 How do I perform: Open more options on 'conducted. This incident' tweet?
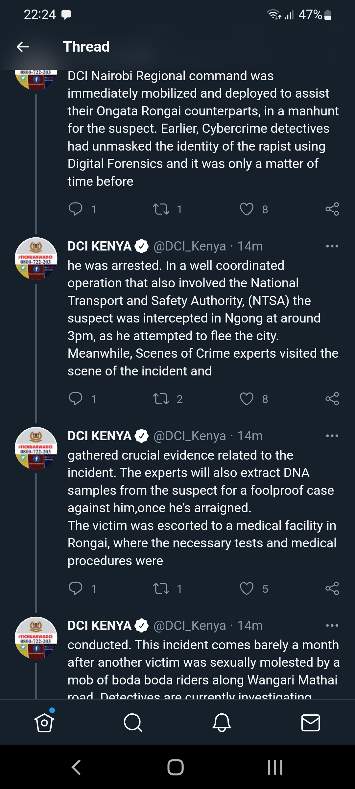click(x=332, y=625)
